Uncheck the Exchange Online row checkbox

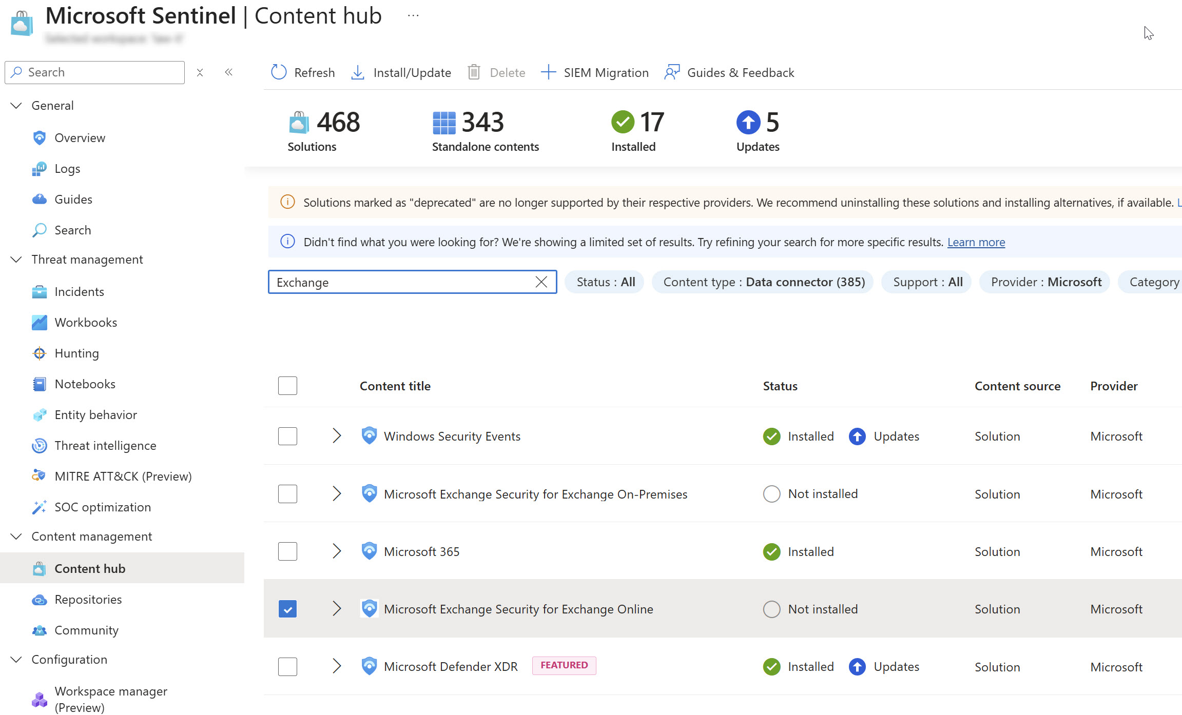(287, 609)
